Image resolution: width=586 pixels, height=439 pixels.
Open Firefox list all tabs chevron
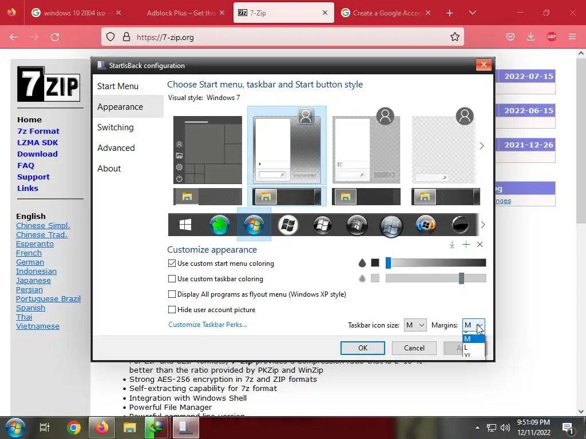(472, 13)
